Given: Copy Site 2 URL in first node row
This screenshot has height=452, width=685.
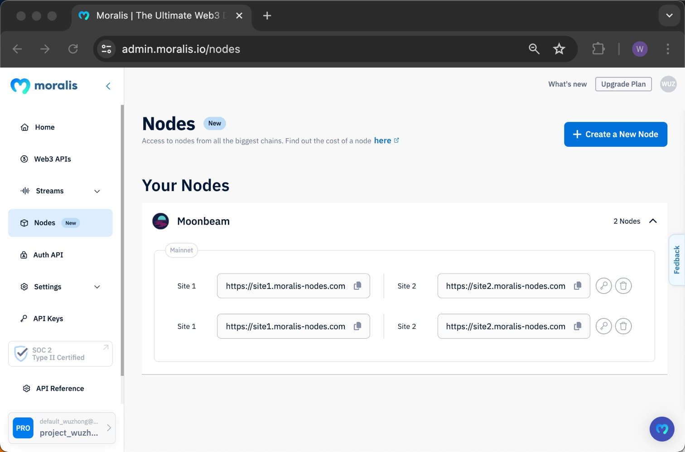Looking at the screenshot, I should pos(578,286).
